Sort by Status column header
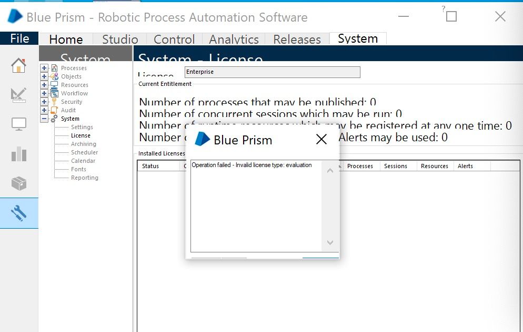The width and height of the screenshot is (523, 332). click(158, 166)
